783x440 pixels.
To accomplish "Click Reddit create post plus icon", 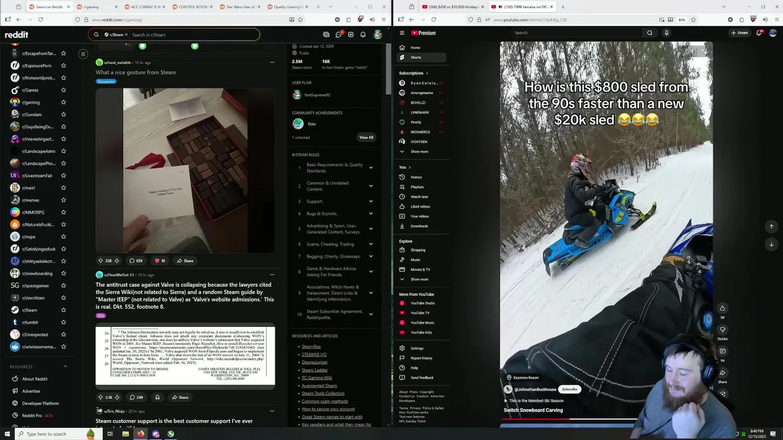I will click(x=351, y=35).
